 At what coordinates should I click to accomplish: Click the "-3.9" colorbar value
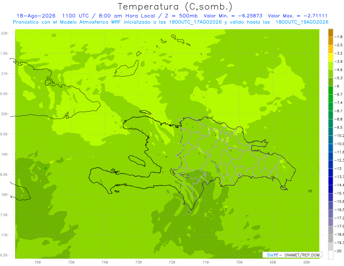[339, 61]
